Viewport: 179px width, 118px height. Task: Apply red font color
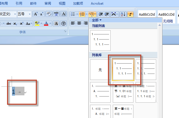pos(46,23)
